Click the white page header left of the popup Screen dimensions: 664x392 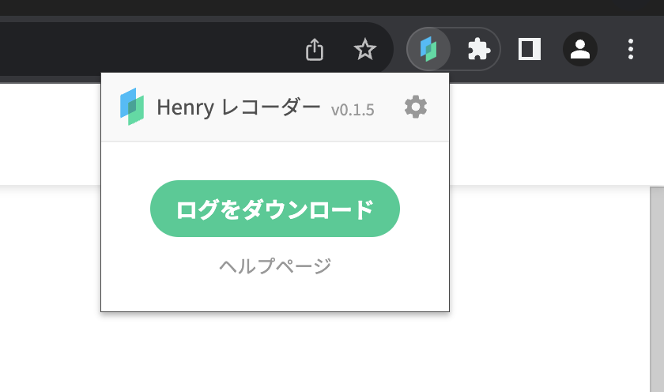pyautogui.click(x=47, y=134)
